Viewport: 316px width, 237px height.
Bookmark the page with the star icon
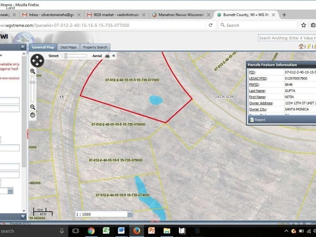click(303, 25)
